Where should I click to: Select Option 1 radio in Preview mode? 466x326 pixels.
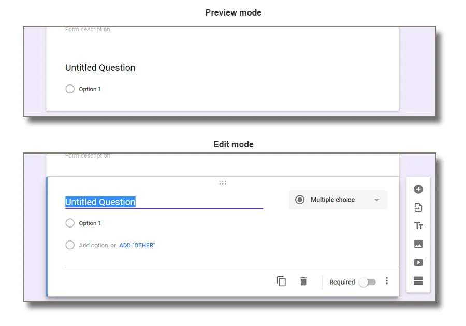coord(70,89)
